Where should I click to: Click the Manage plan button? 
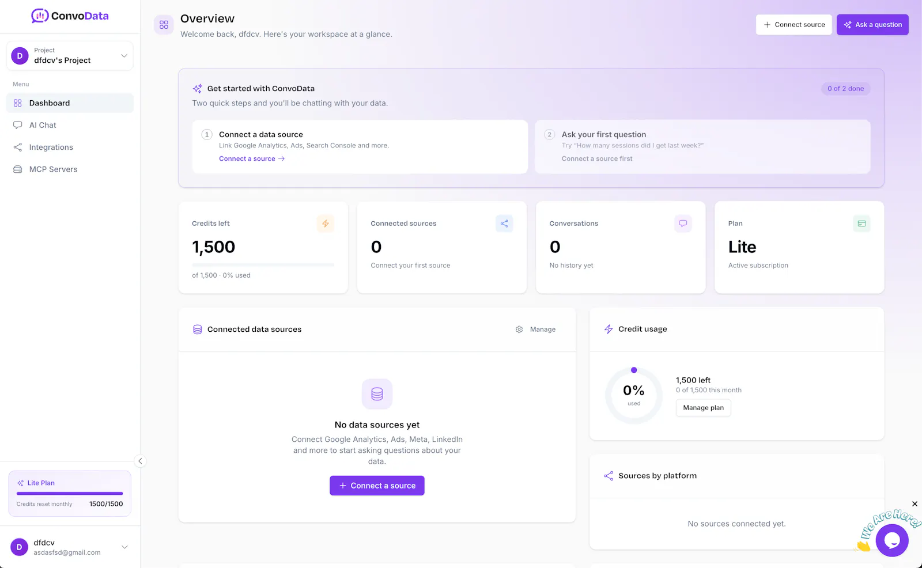pyautogui.click(x=704, y=408)
